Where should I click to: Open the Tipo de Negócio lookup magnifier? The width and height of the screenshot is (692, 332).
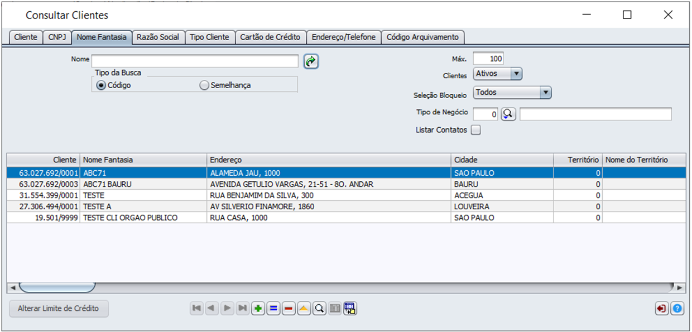[508, 114]
